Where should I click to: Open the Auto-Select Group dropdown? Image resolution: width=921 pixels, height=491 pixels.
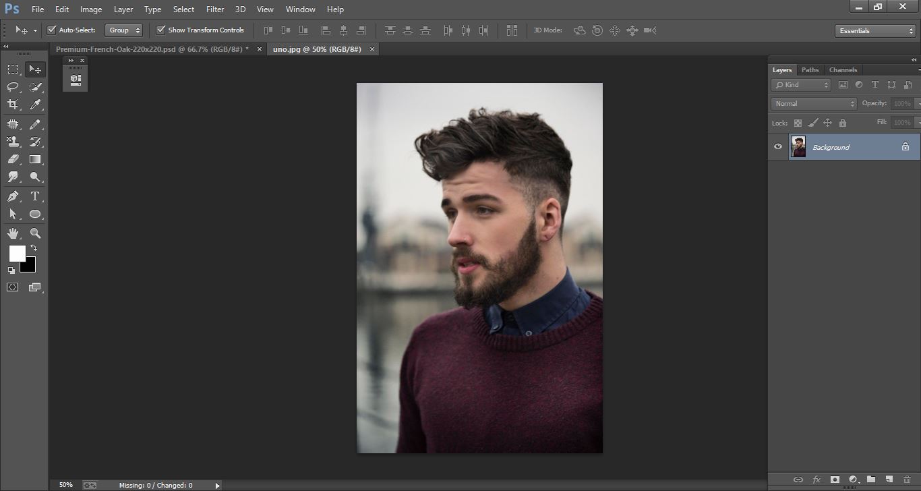tap(123, 30)
